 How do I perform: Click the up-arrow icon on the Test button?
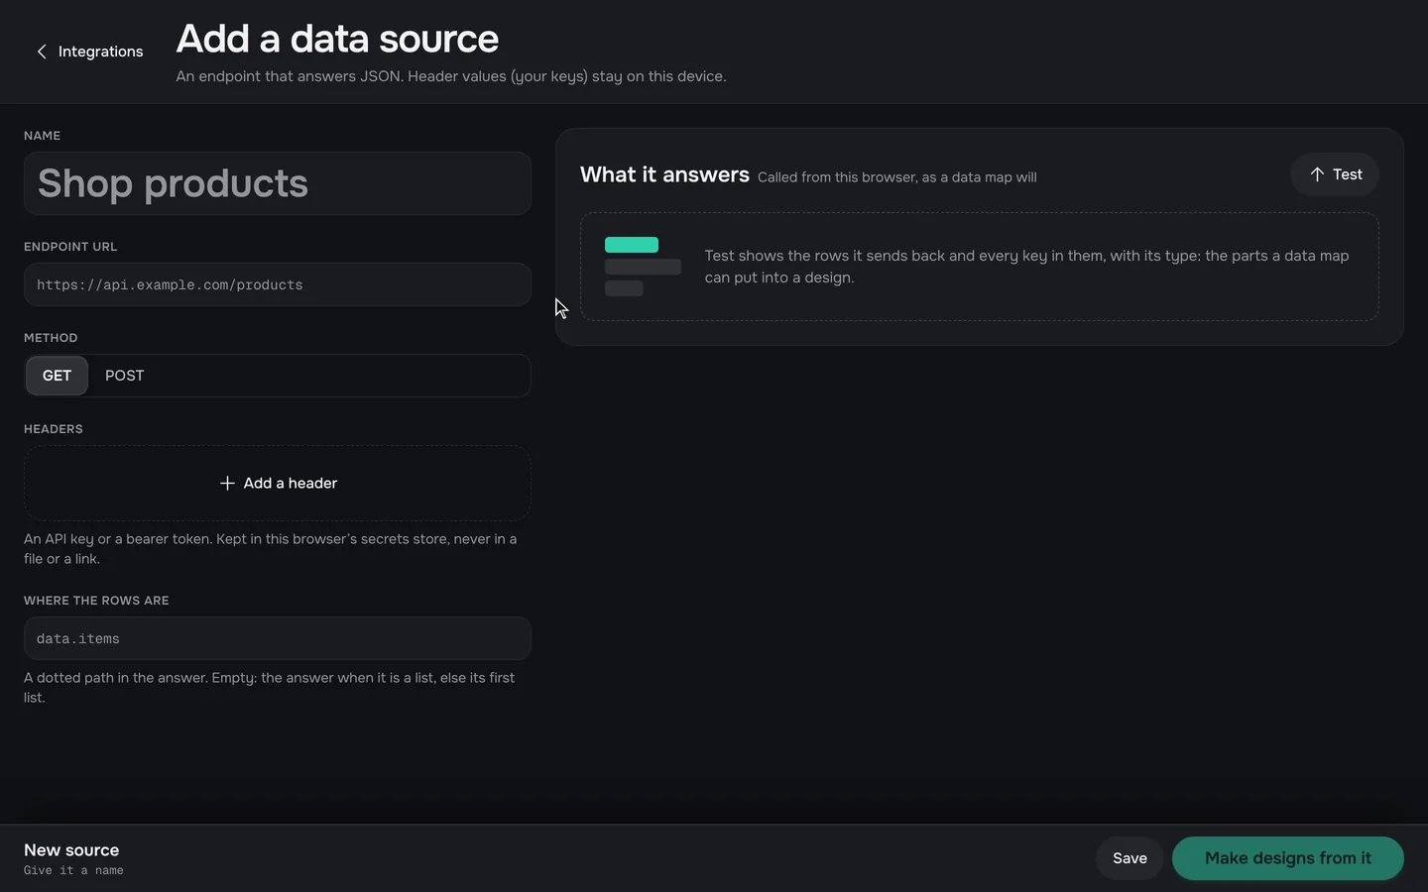click(x=1317, y=174)
